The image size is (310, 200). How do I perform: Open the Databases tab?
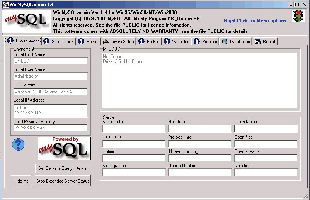236,41
